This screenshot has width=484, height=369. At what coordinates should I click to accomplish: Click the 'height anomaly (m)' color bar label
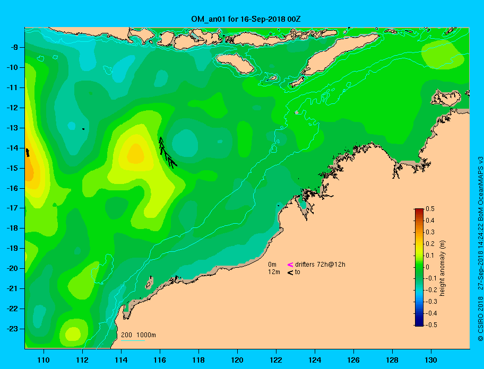[x=442, y=268]
